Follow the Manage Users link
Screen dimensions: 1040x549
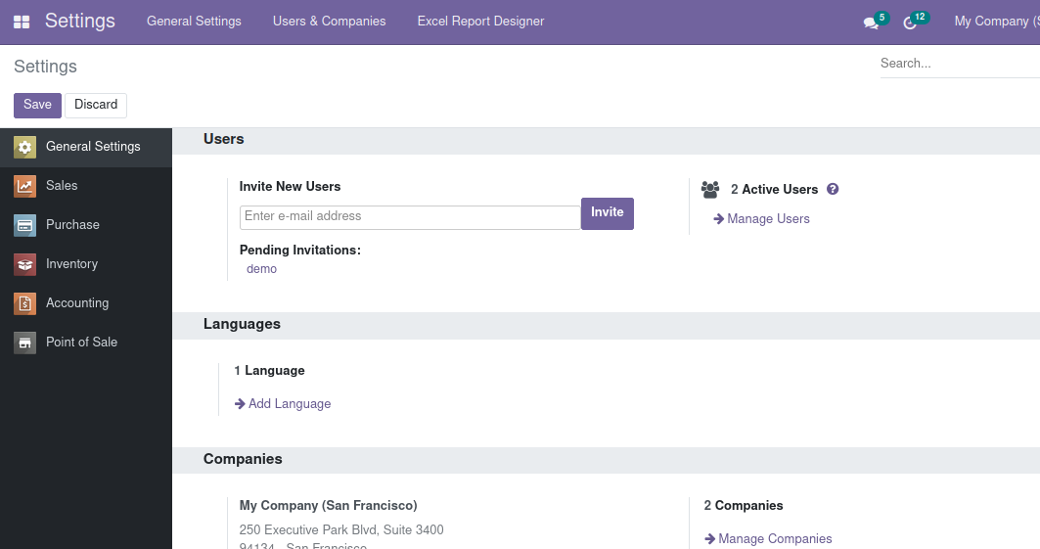coord(768,219)
